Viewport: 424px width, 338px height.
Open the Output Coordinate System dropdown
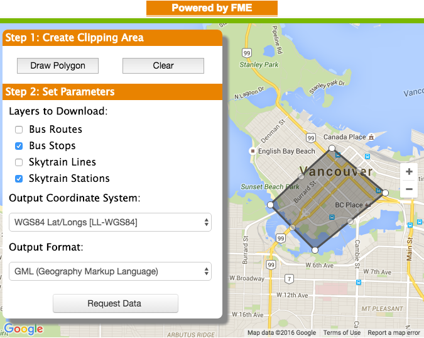tap(110, 222)
